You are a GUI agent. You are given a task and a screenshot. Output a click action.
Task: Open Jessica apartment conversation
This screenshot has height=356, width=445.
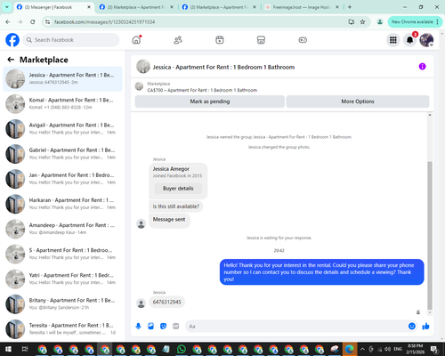click(62, 78)
